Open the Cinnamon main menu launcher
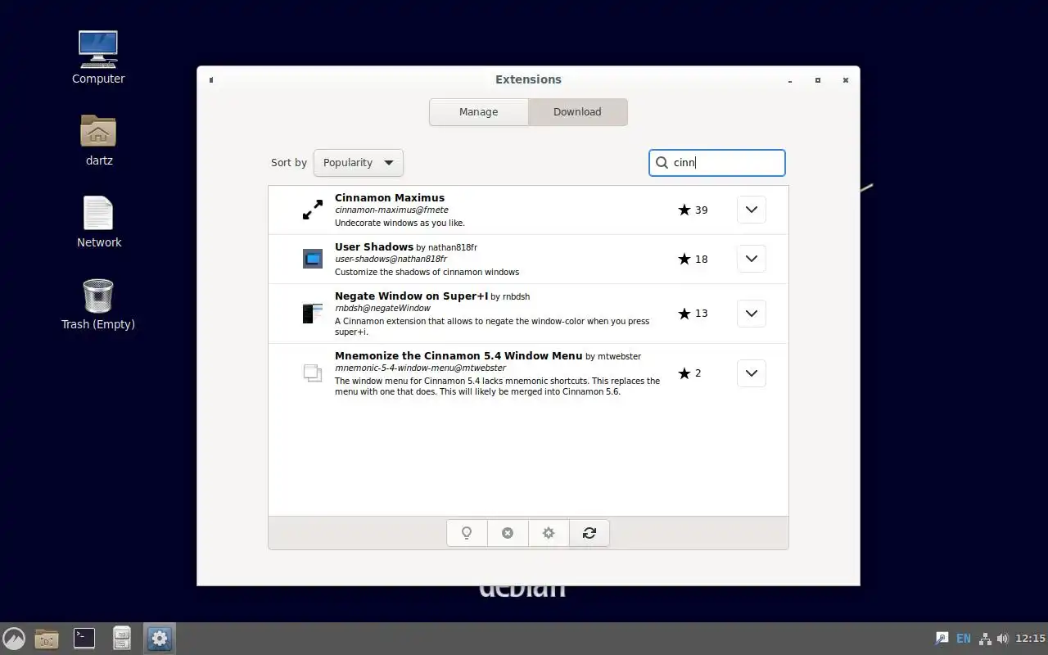1048x655 pixels. click(14, 639)
